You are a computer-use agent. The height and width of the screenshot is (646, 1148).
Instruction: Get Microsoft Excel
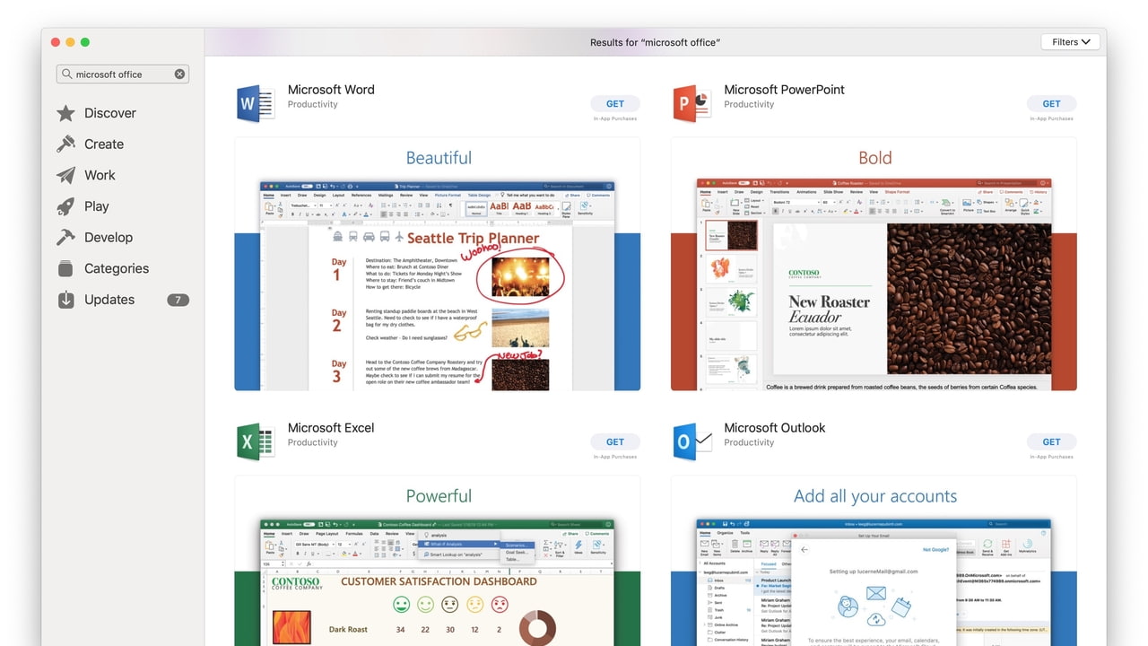[615, 442]
